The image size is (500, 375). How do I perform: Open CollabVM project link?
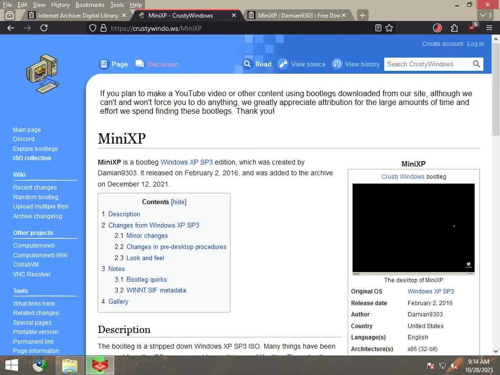point(26,264)
